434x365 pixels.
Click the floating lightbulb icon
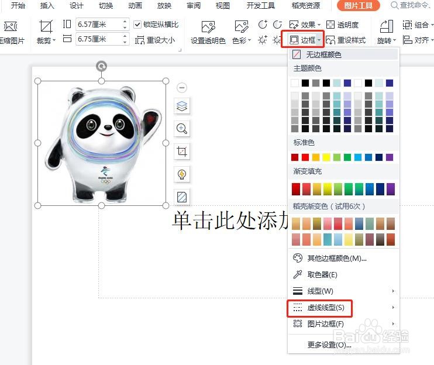click(182, 174)
